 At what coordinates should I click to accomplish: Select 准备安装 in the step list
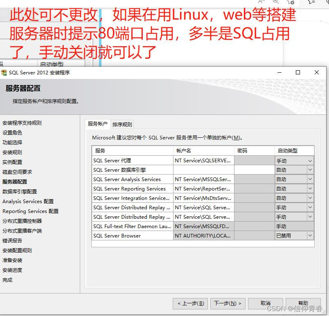click(12, 260)
